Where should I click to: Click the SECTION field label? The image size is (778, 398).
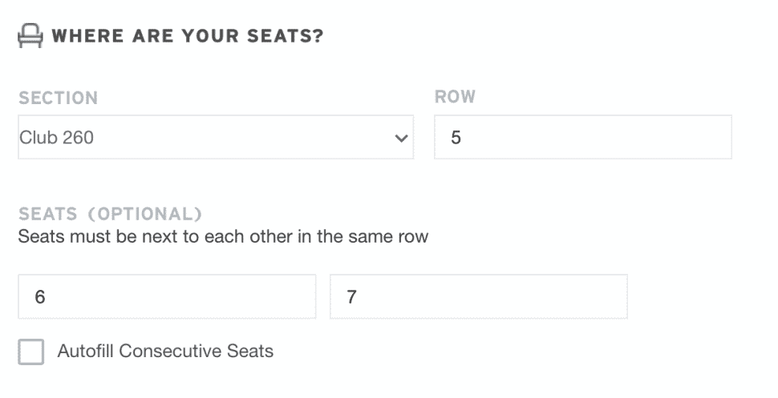tap(58, 98)
